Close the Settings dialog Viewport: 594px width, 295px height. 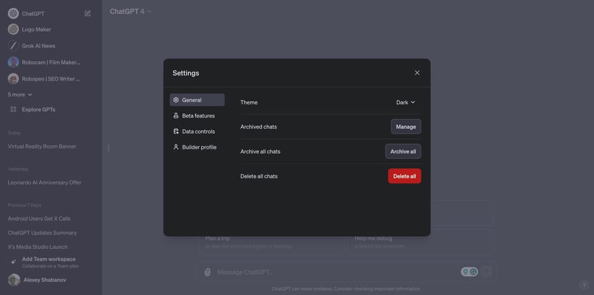tap(417, 73)
